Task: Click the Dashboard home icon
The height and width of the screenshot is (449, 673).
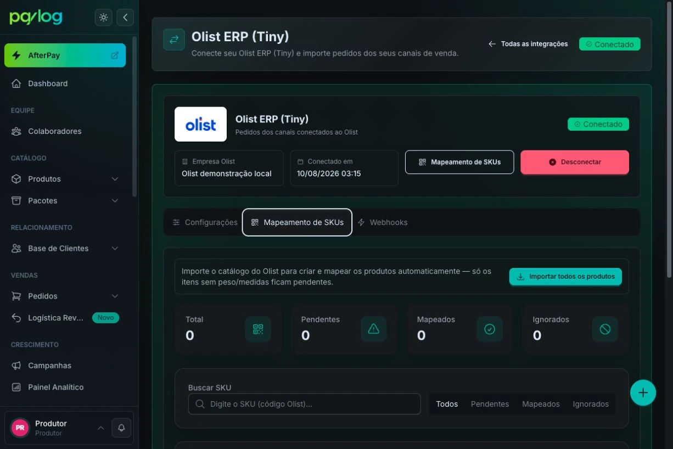Action: point(16,83)
